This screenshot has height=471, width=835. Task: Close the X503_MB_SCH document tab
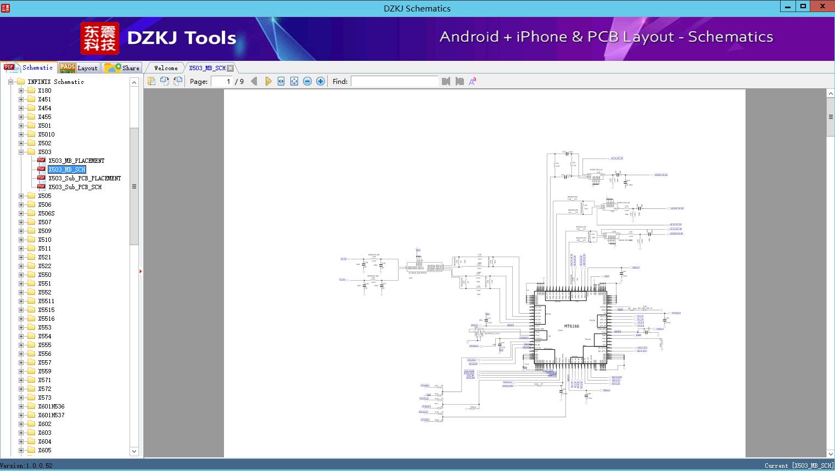pyautogui.click(x=230, y=68)
